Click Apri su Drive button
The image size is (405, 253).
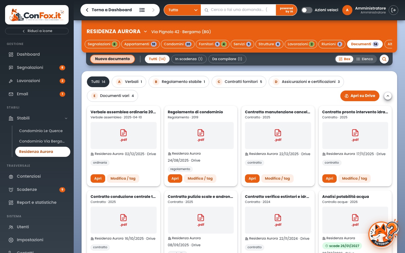360,96
